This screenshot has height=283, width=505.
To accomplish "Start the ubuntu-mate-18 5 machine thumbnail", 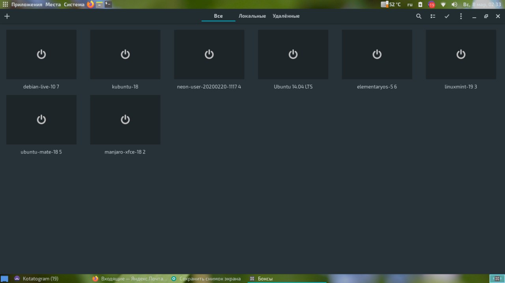I will (41, 120).
